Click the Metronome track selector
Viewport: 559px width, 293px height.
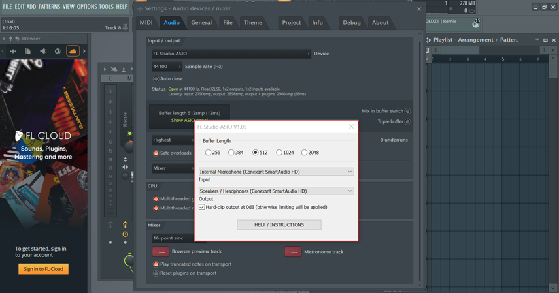(293, 252)
